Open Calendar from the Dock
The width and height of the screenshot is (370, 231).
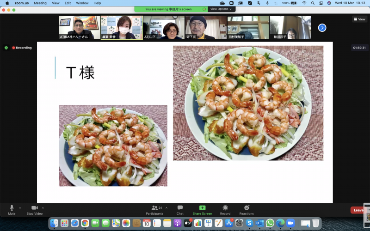[147, 223]
